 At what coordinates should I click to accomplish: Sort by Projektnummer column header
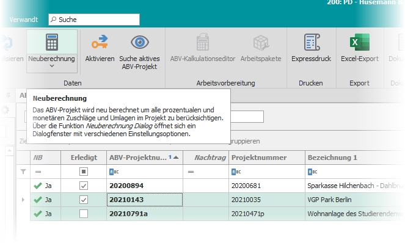point(267,158)
